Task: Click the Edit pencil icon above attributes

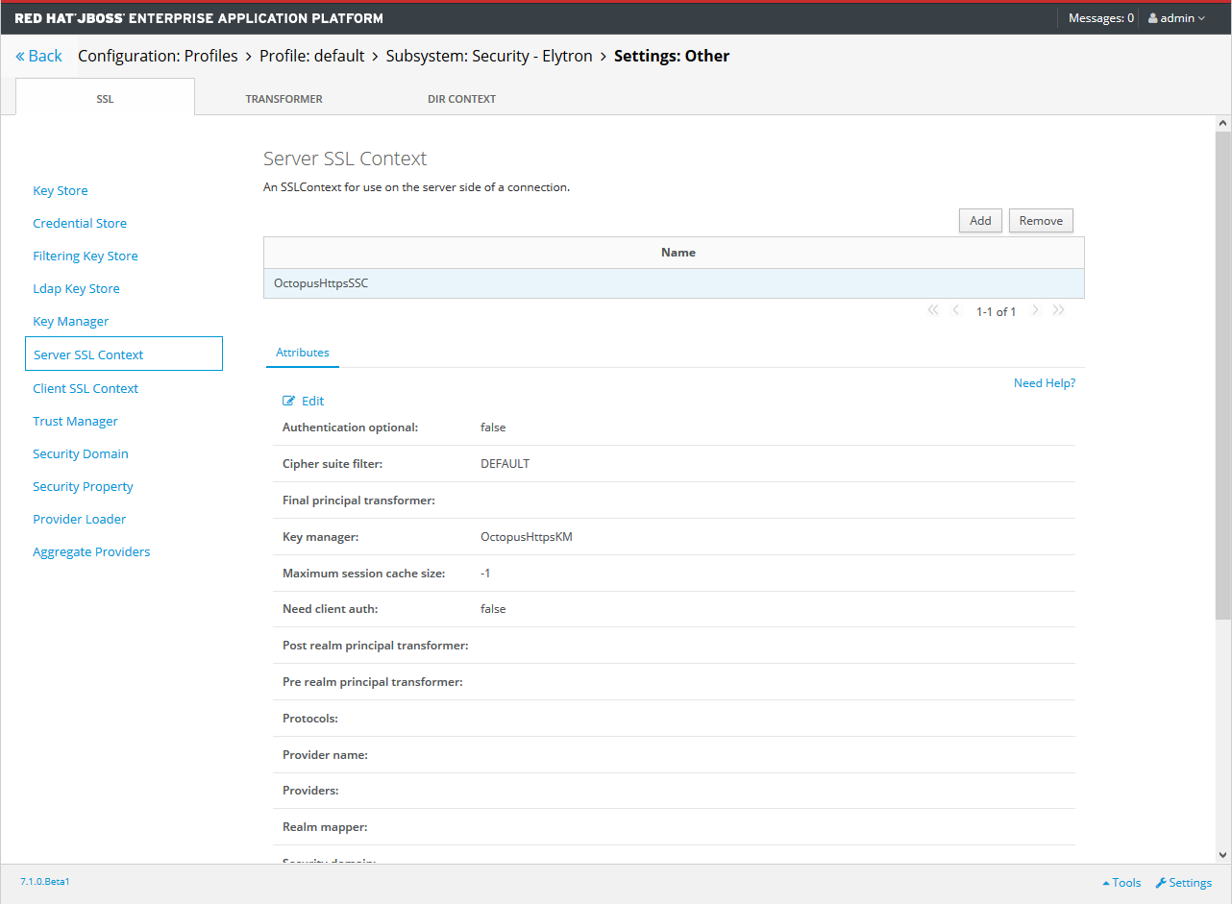Action: point(288,401)
